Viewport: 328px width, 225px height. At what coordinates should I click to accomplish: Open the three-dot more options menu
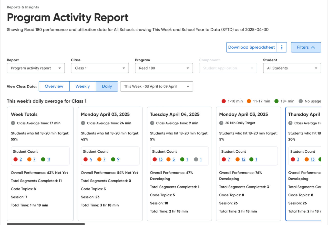(282, 47)
